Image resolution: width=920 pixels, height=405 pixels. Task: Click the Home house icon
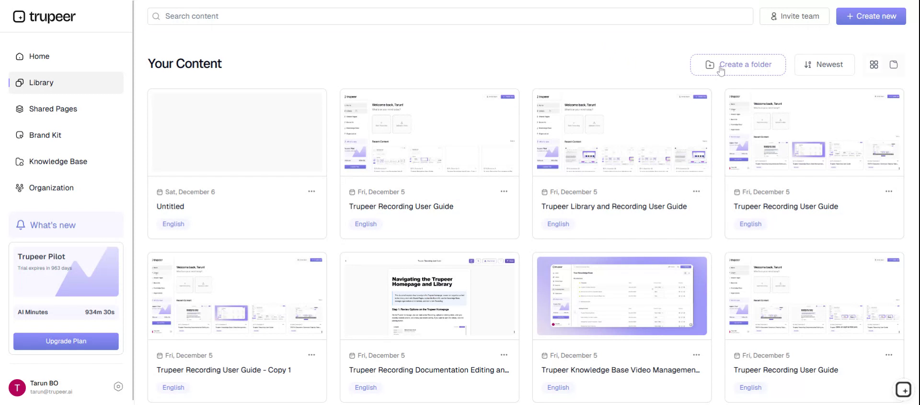[20, 56]
